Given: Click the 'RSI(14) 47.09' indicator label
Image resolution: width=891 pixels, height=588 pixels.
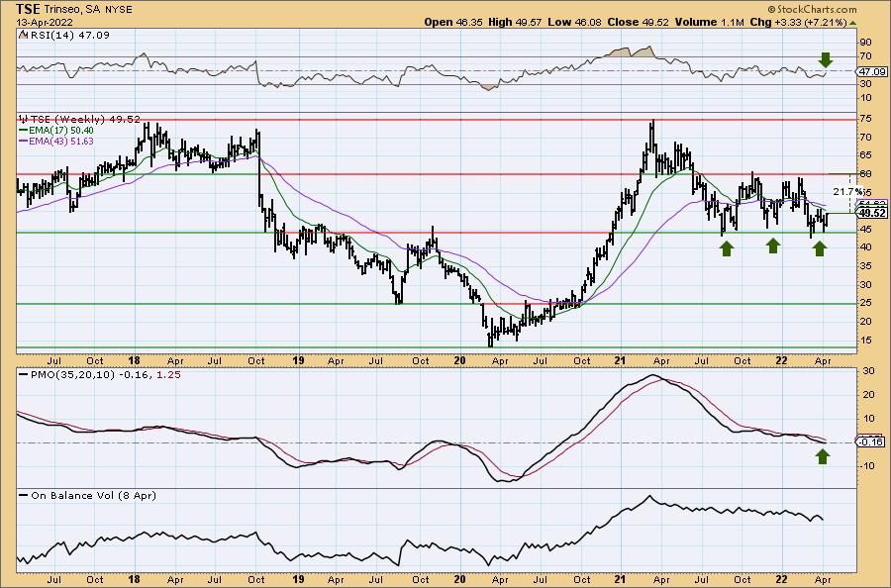Looking at the screenshot, I should (x=68, y=35).
